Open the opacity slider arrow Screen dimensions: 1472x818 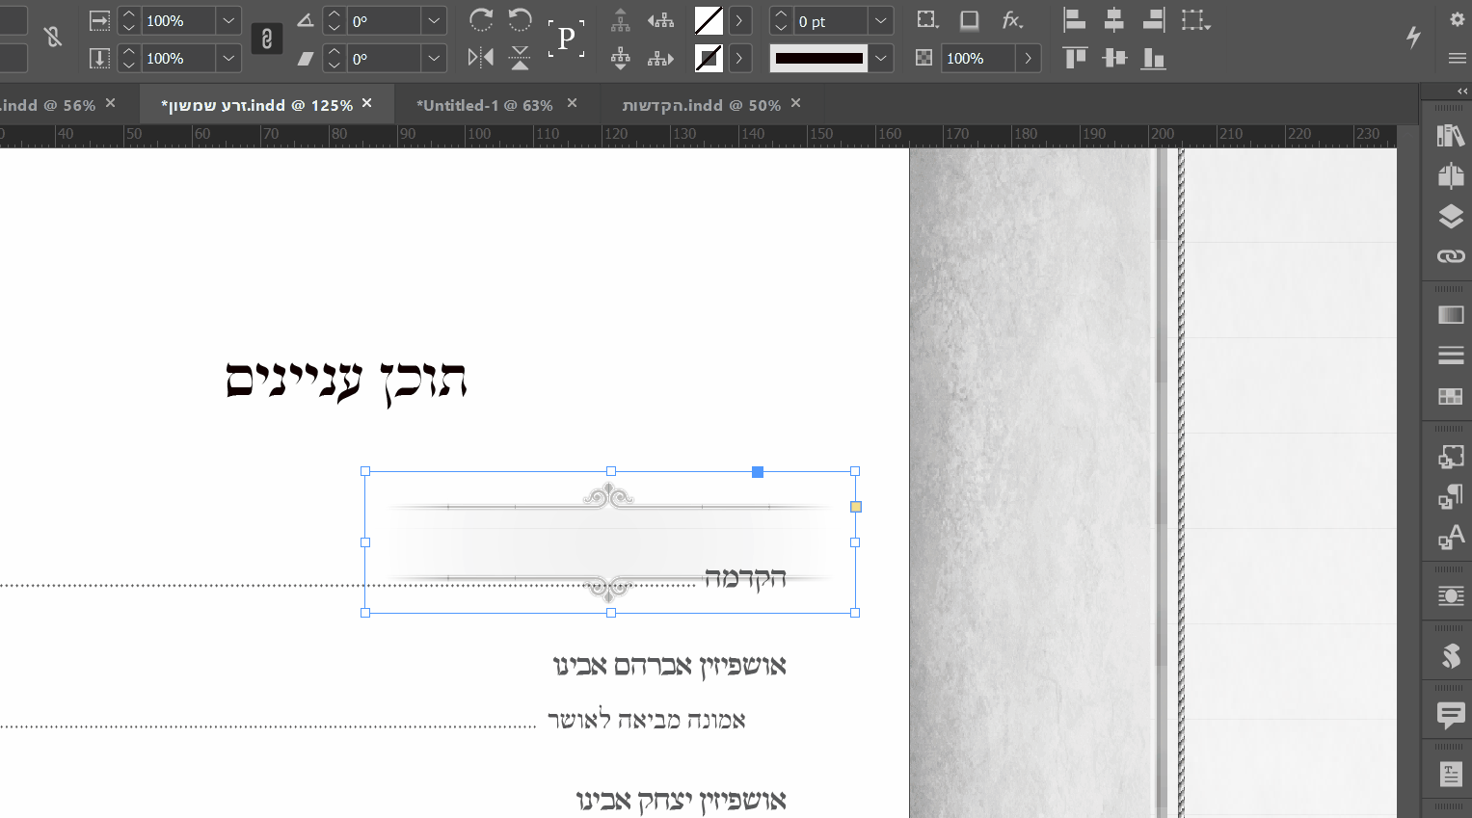click(1029, 58)
